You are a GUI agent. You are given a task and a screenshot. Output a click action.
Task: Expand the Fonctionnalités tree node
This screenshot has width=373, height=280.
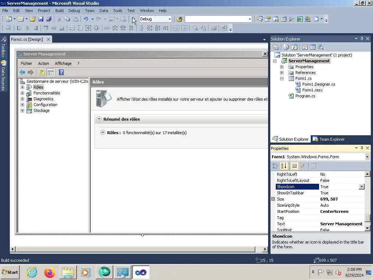pos(22,93)
